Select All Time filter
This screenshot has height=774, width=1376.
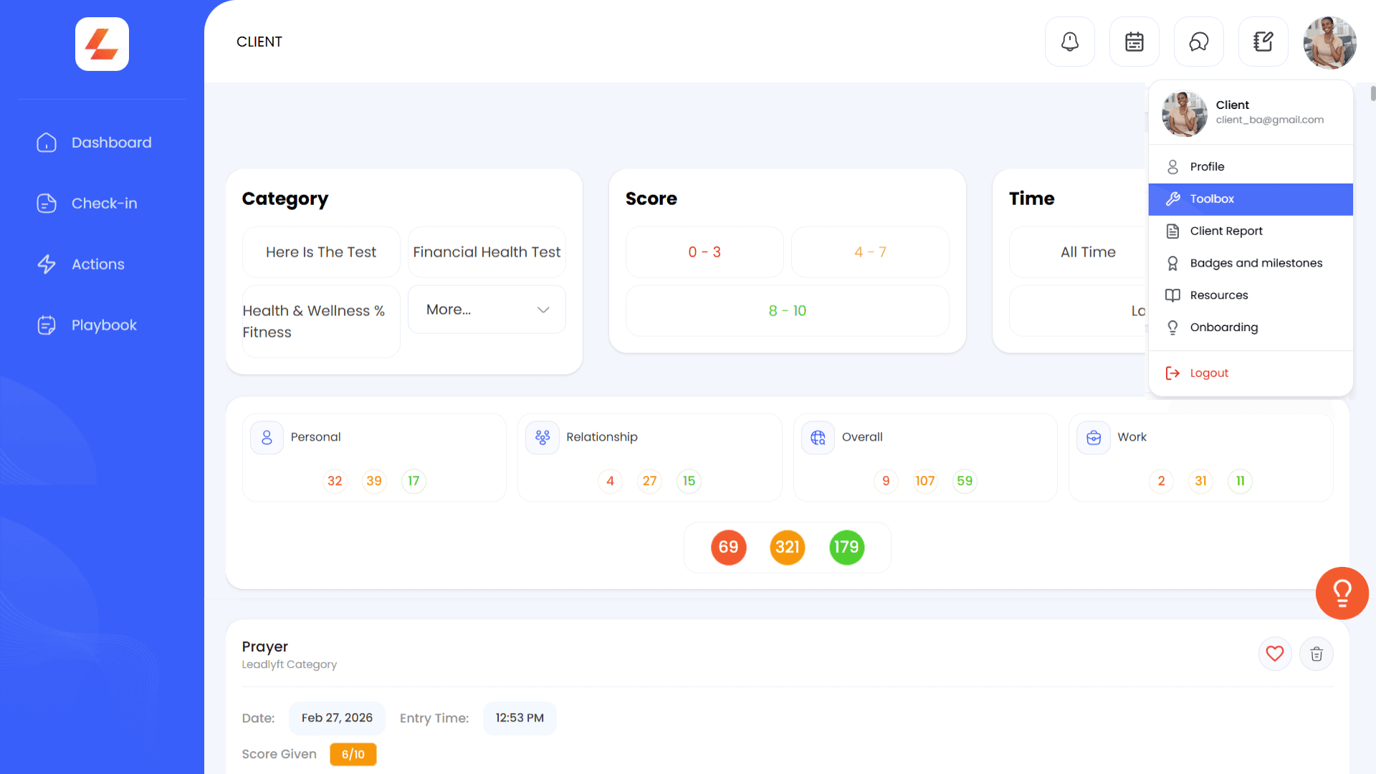point(1088,252)
